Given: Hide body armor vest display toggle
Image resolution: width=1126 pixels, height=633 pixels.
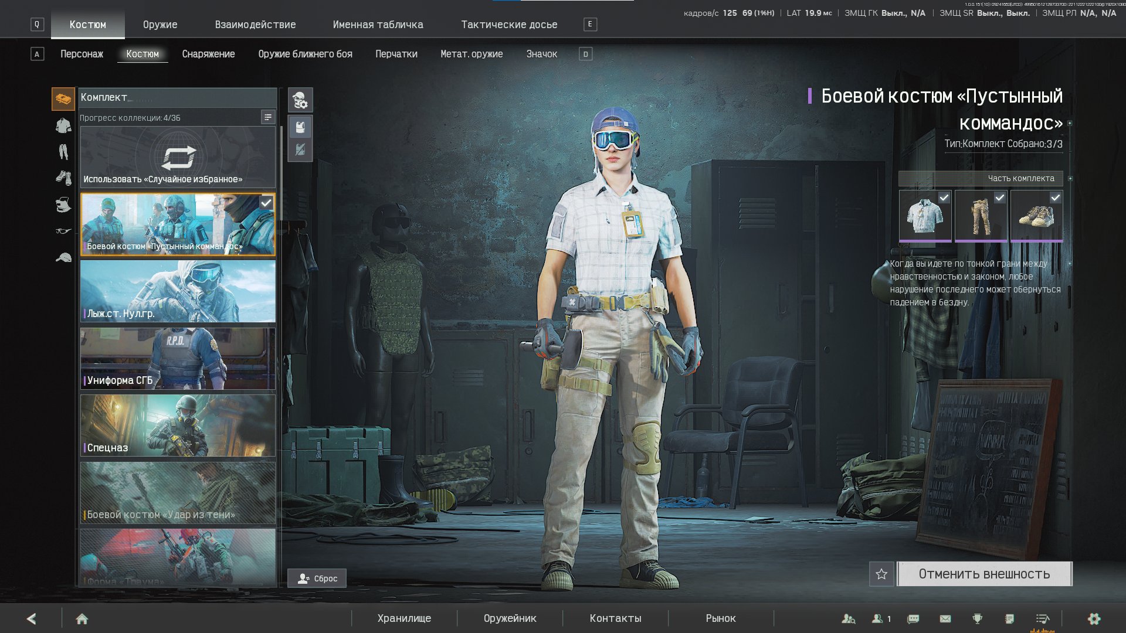Looking at the screenshot, I should (300, 150).
